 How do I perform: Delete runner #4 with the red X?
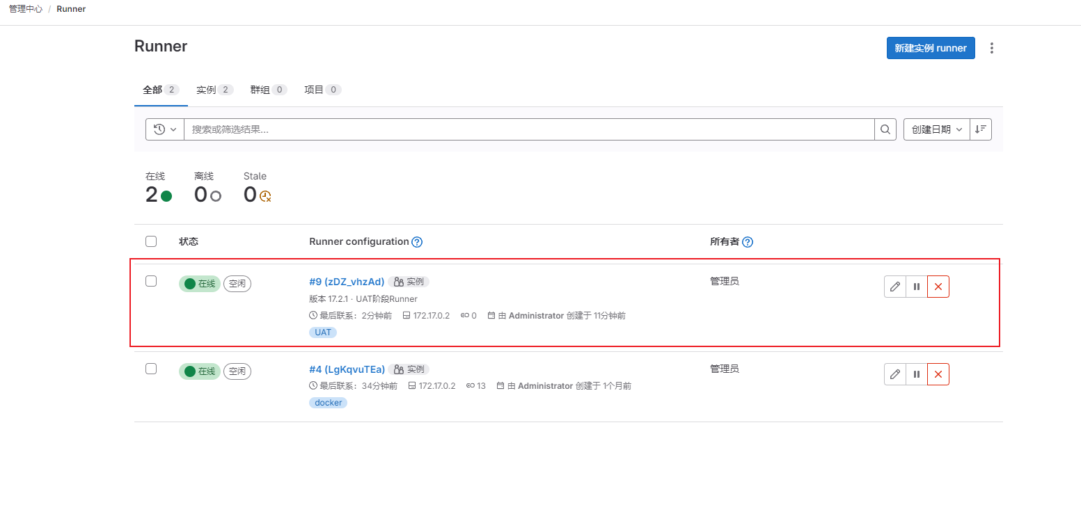(938, 374)
